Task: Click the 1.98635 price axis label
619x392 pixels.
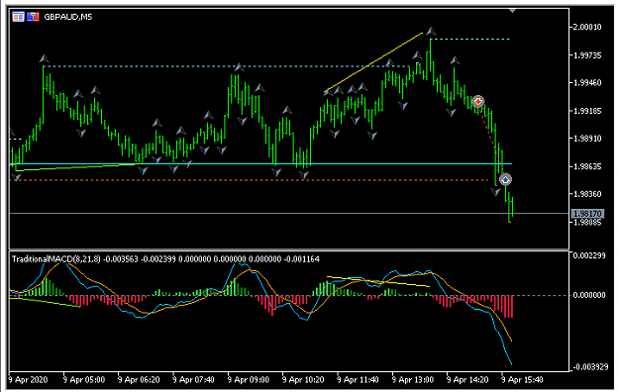Action: tap(587, 166)
